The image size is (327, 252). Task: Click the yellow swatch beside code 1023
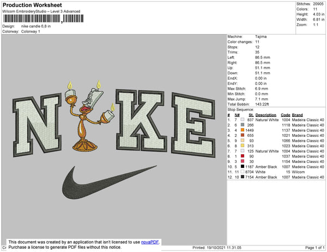[243, 146]
